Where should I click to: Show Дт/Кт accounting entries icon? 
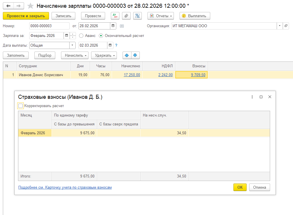115,16
